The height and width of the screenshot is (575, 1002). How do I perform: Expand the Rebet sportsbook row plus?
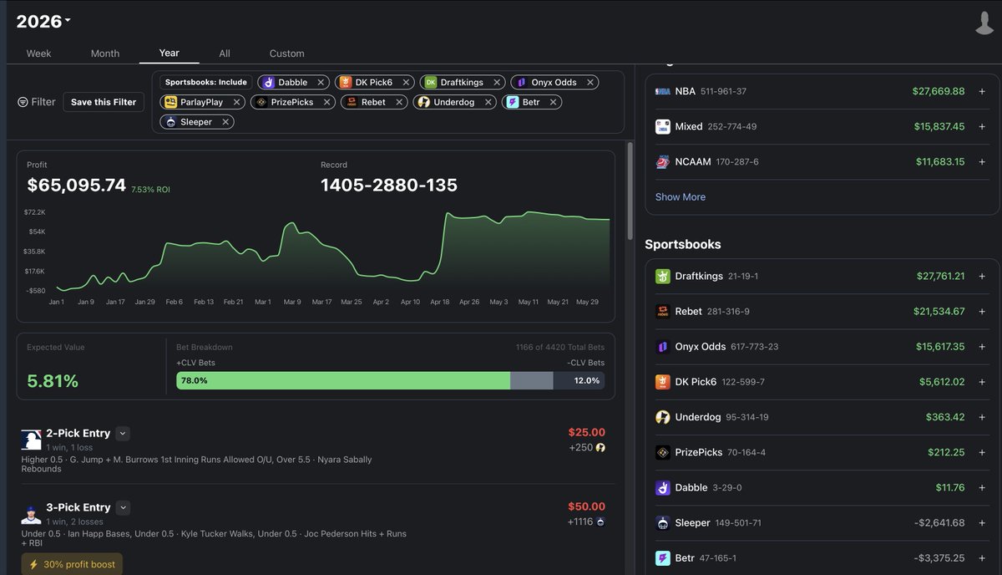tap(982, 311)
